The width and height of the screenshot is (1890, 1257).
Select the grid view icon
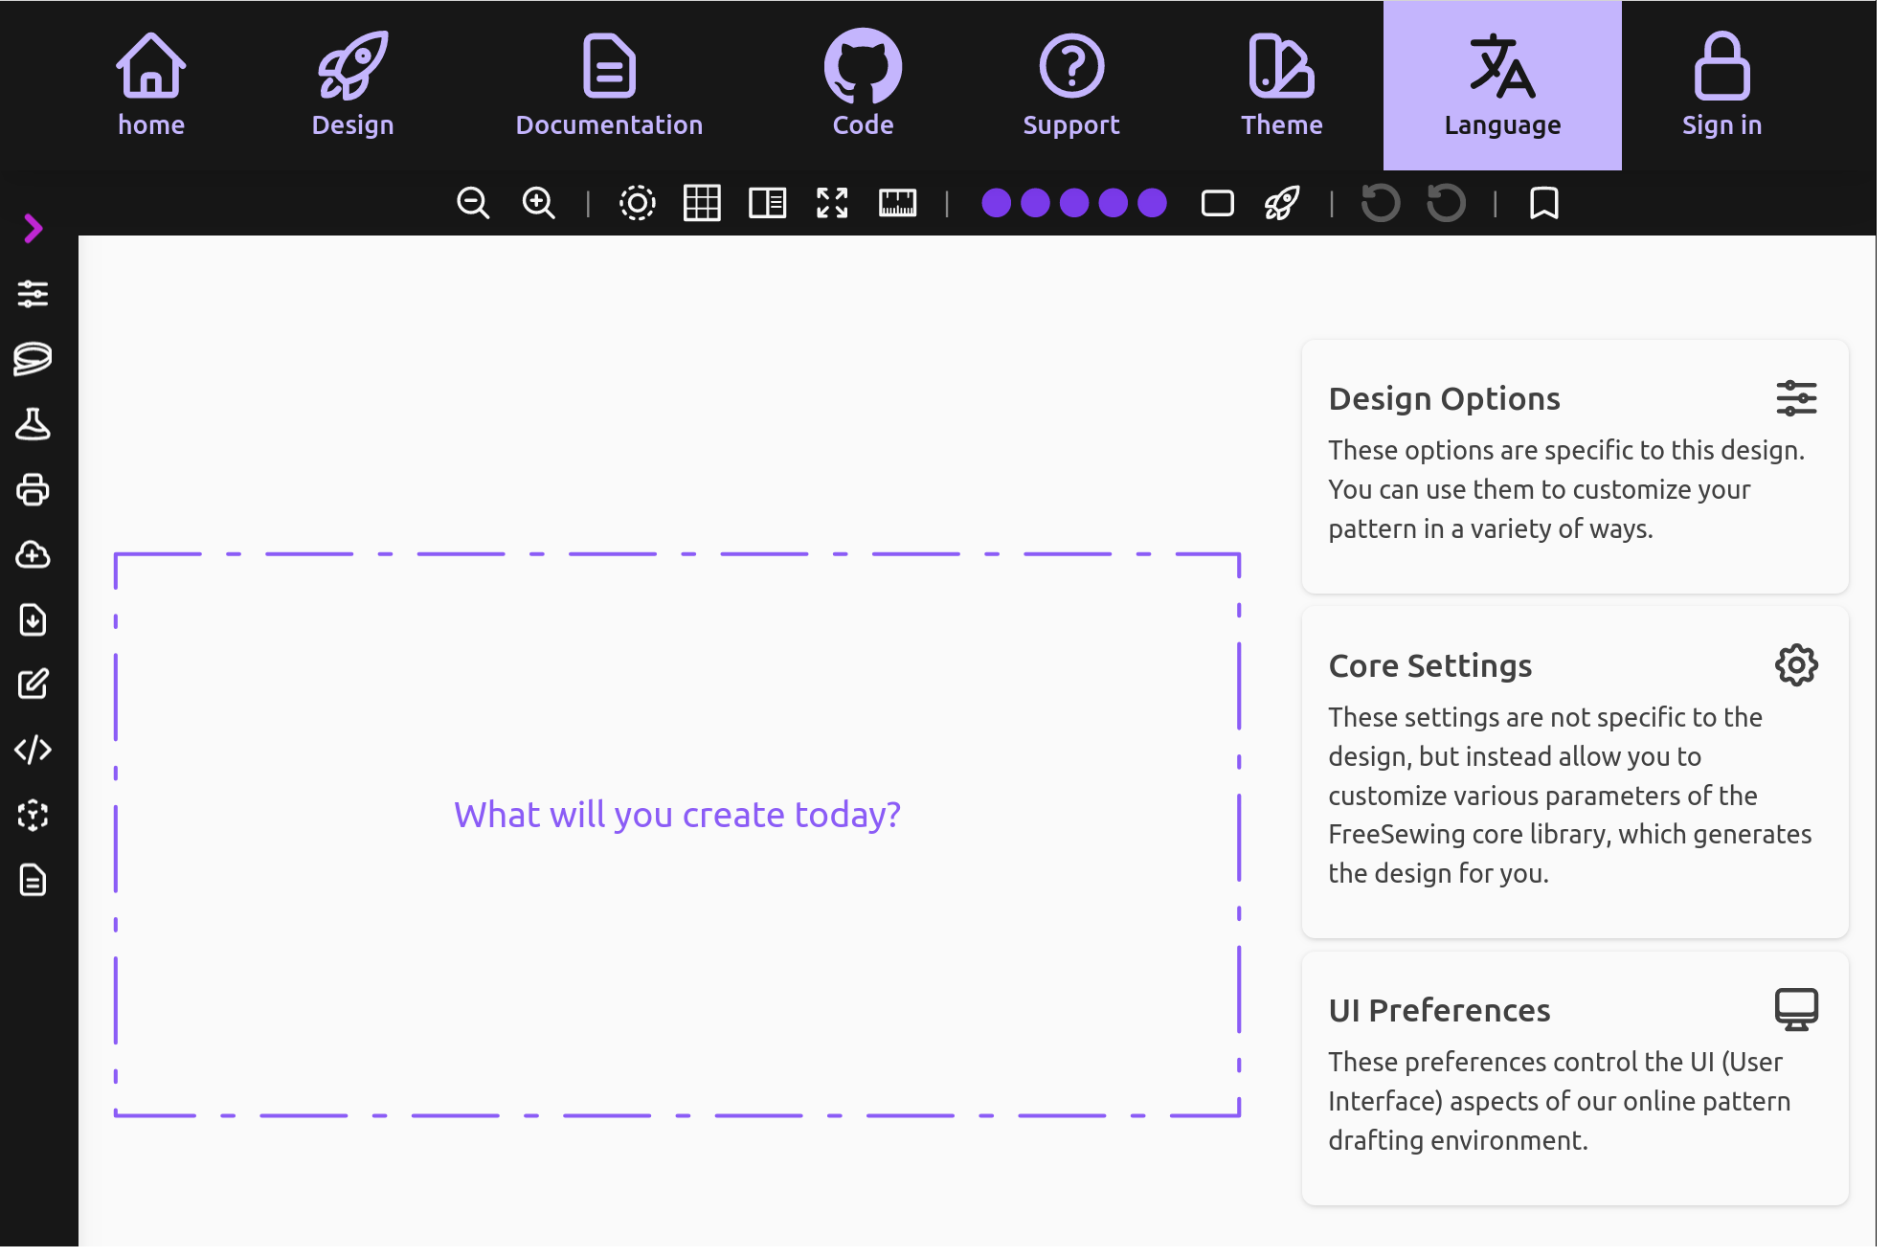pyautogui.click(x=702, y=203)
